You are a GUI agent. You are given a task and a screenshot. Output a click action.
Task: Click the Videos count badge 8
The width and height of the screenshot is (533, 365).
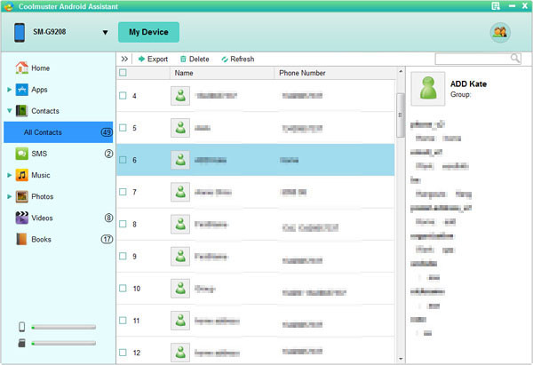pos(108,218)
